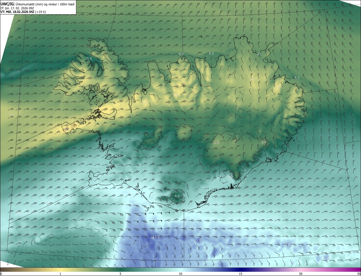Click the 3.0 value label on the map

pyautogui.click(x=216, y=143)
